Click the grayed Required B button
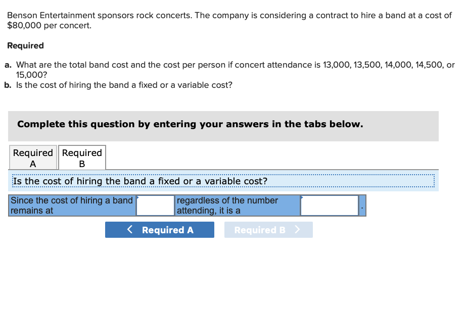 point(268,230)
